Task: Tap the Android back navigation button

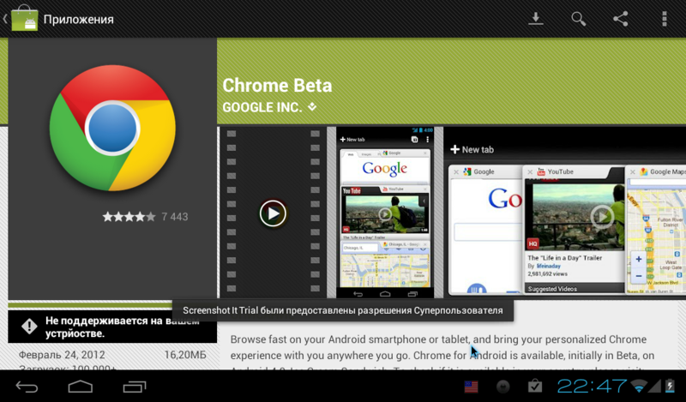Action: coord(27,387)
